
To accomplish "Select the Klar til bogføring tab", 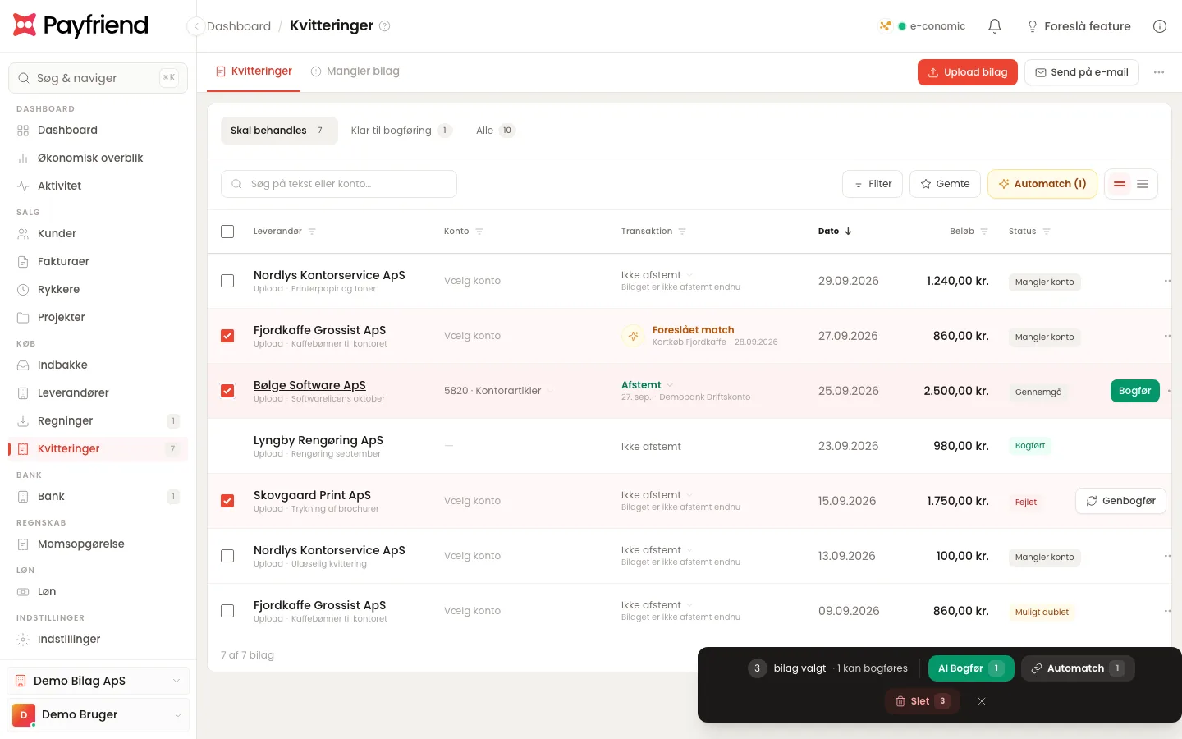I will click(401, 131).
